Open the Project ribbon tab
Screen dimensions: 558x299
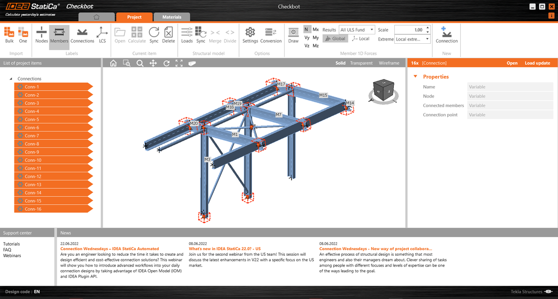click(134, 16)
